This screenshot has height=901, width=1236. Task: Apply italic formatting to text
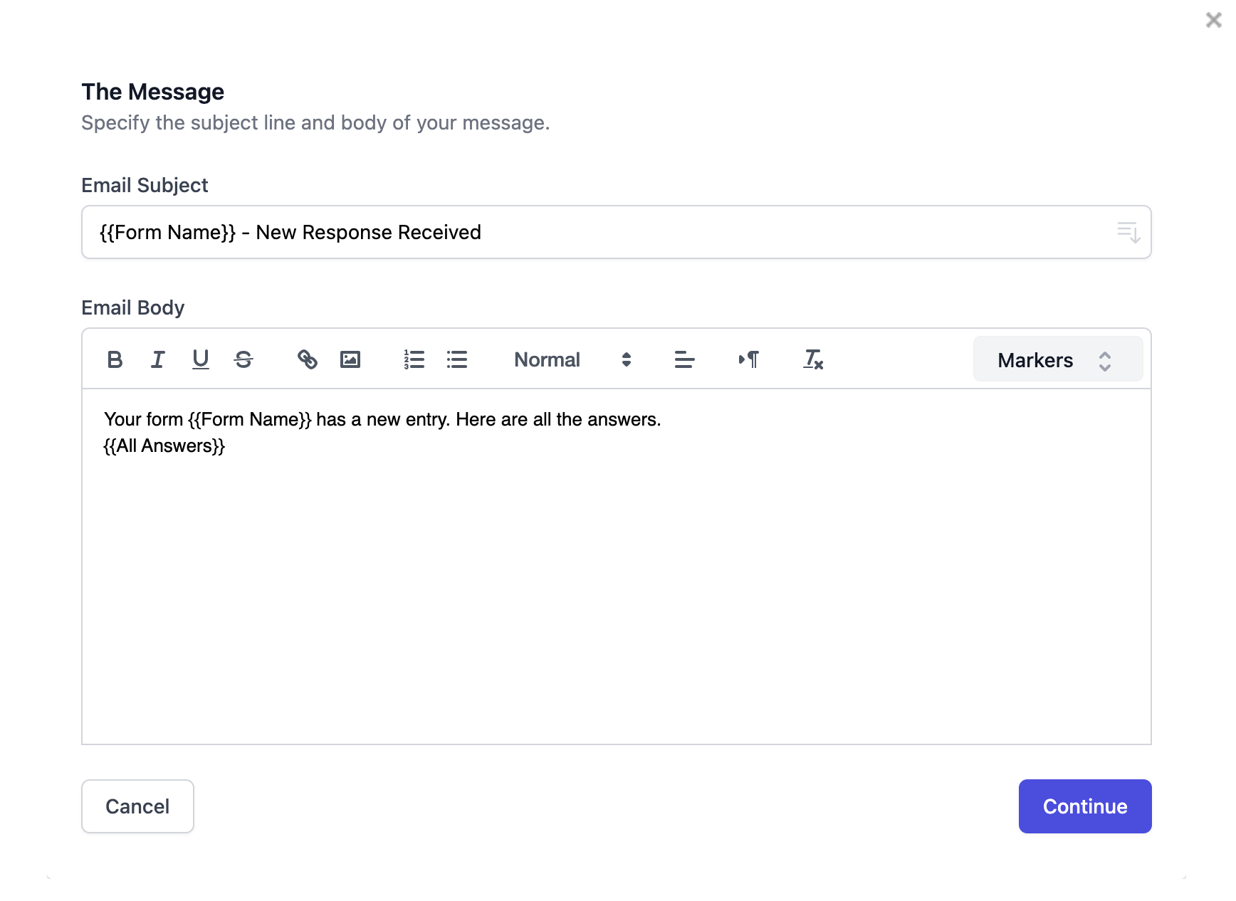click(157, 359)
